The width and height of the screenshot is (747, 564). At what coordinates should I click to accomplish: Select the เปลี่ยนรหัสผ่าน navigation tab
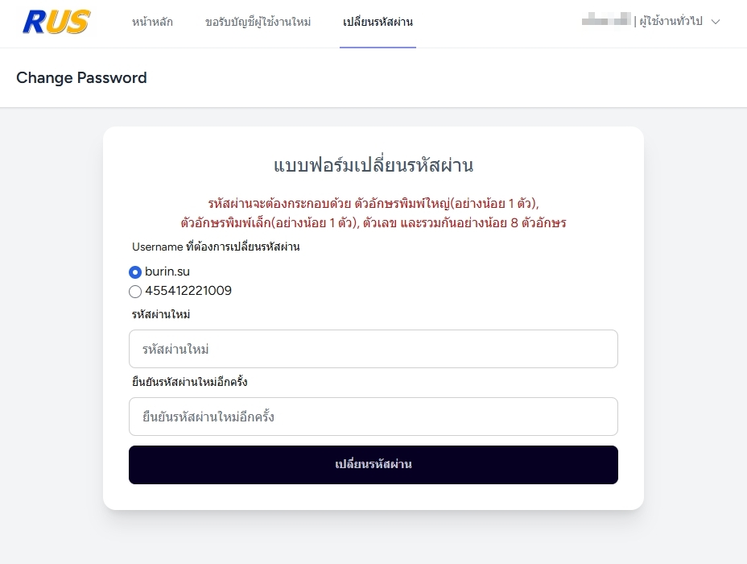378,22
